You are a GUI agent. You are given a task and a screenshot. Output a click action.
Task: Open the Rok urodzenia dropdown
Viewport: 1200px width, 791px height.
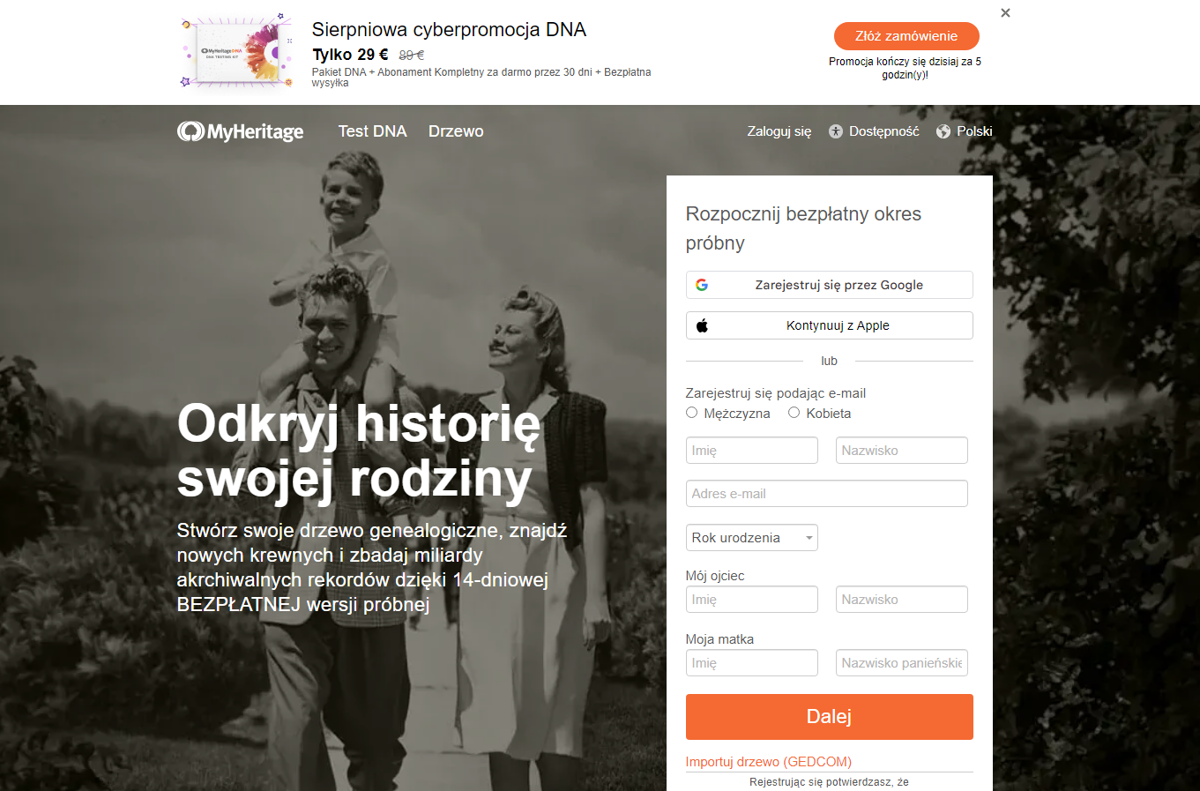click(752, 538)
